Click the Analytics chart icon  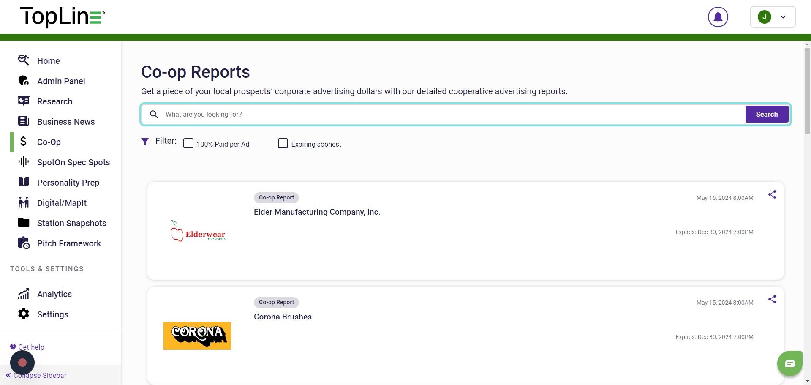[x=24, y=294]
